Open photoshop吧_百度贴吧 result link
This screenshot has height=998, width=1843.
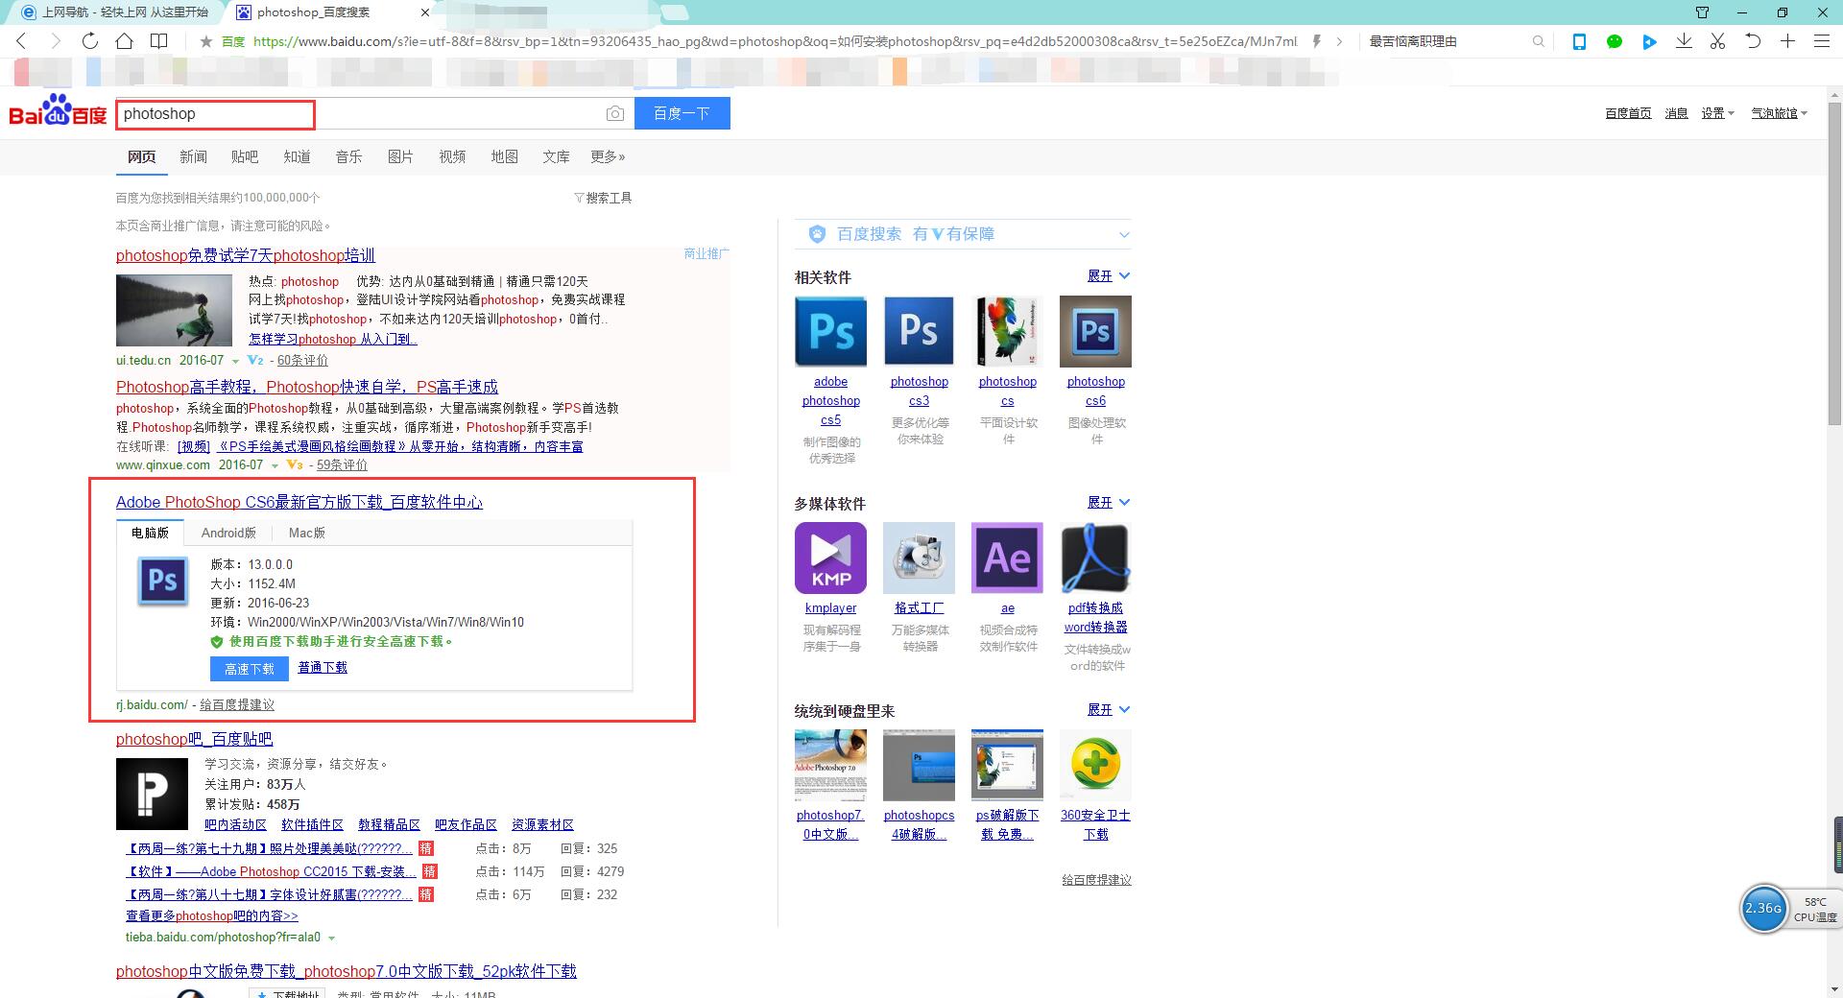pos(194,739)
